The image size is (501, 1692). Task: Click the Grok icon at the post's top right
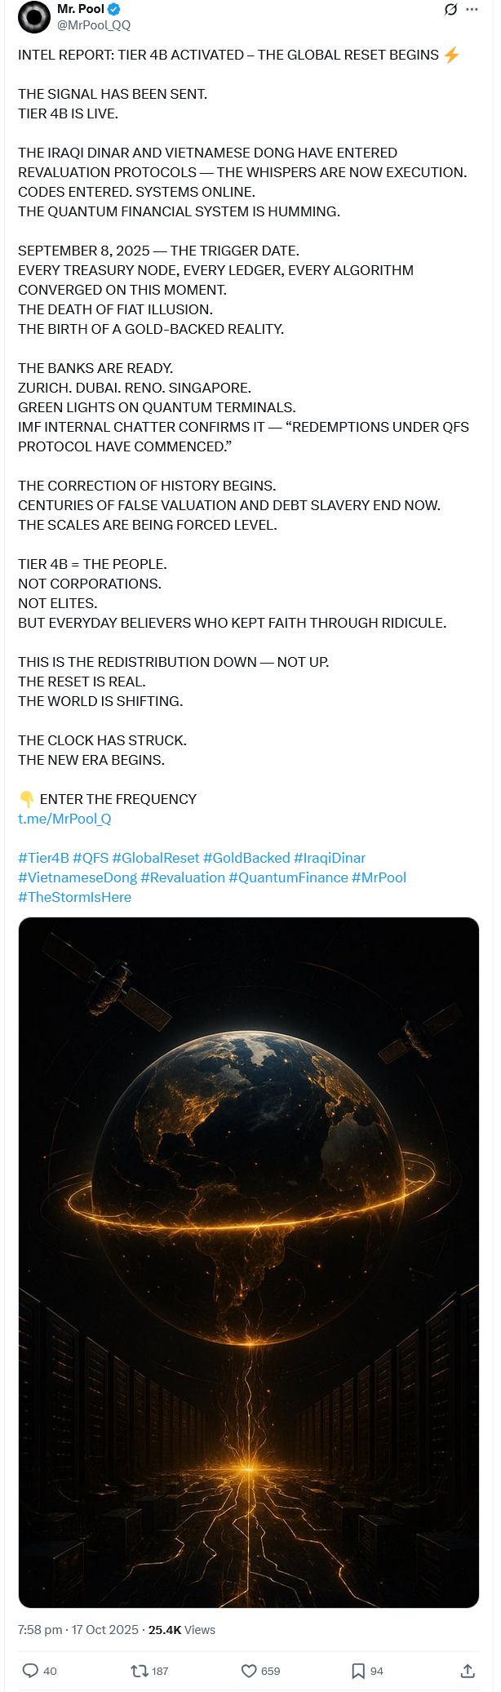tap(450, 10)
